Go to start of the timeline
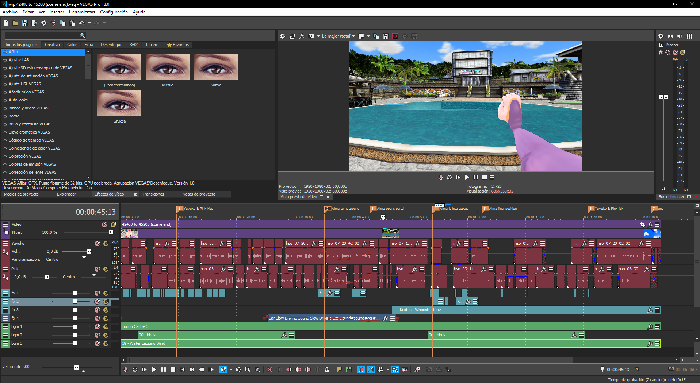Screen dimensions: 700x383 183,370
